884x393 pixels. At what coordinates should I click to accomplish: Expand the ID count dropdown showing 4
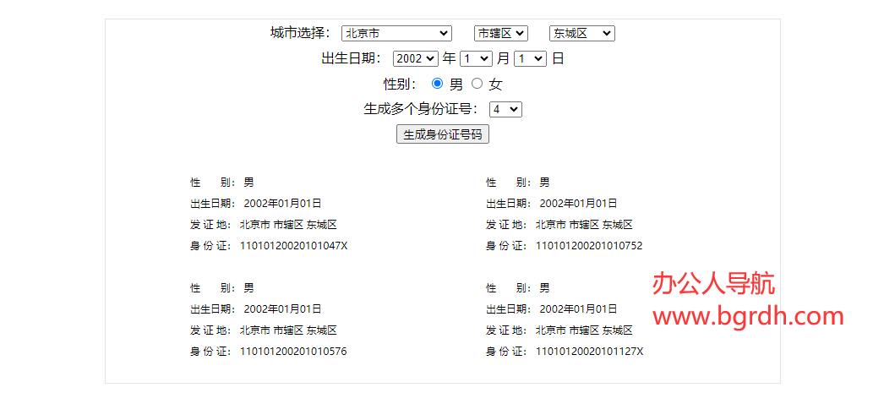[505, 109]
